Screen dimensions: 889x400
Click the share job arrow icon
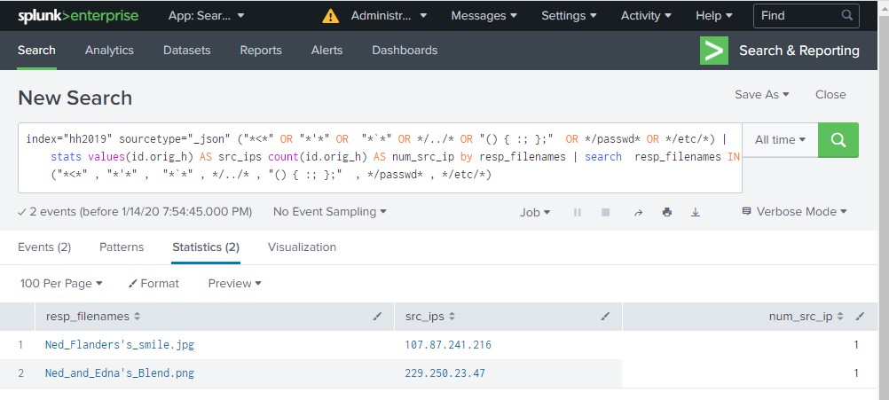click(637, 212)
